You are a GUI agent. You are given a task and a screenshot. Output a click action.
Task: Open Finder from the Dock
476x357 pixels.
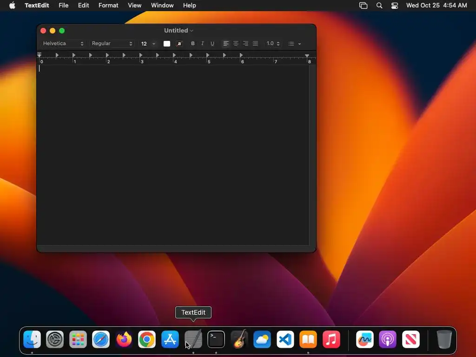click(32, 339)
